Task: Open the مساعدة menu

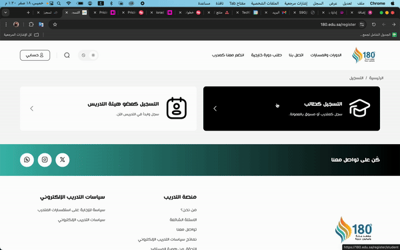Action: (204, 3)
